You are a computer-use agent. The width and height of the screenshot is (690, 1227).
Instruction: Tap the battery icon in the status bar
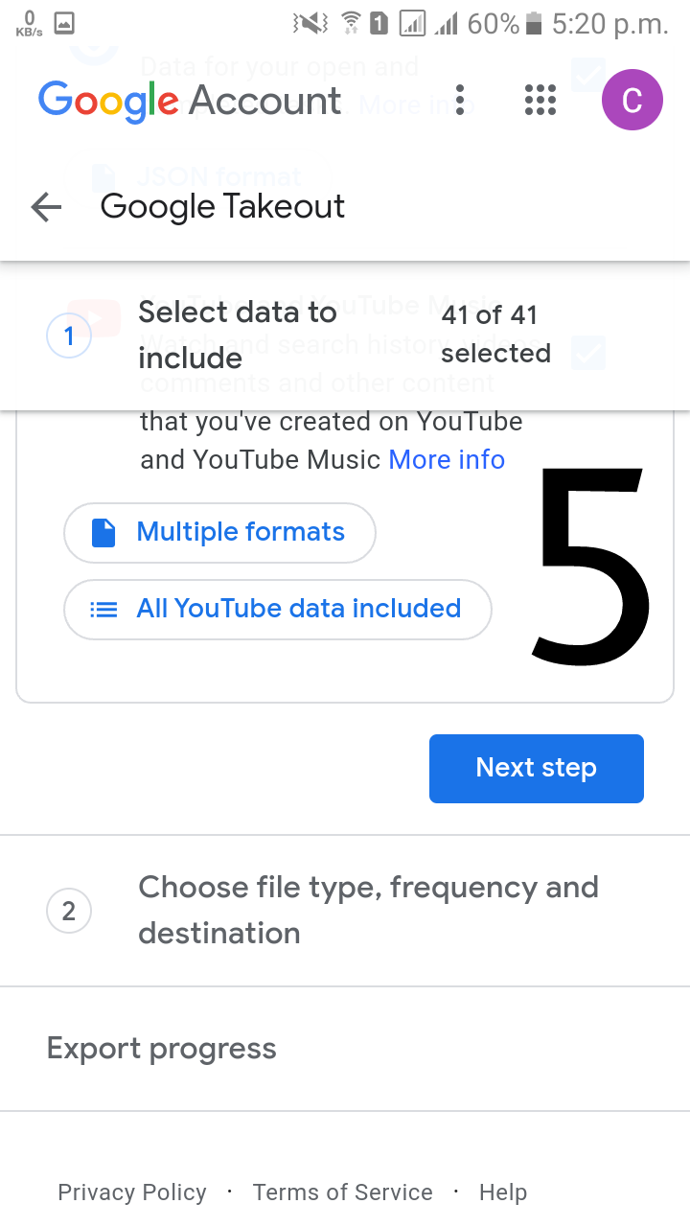point(535,23)
